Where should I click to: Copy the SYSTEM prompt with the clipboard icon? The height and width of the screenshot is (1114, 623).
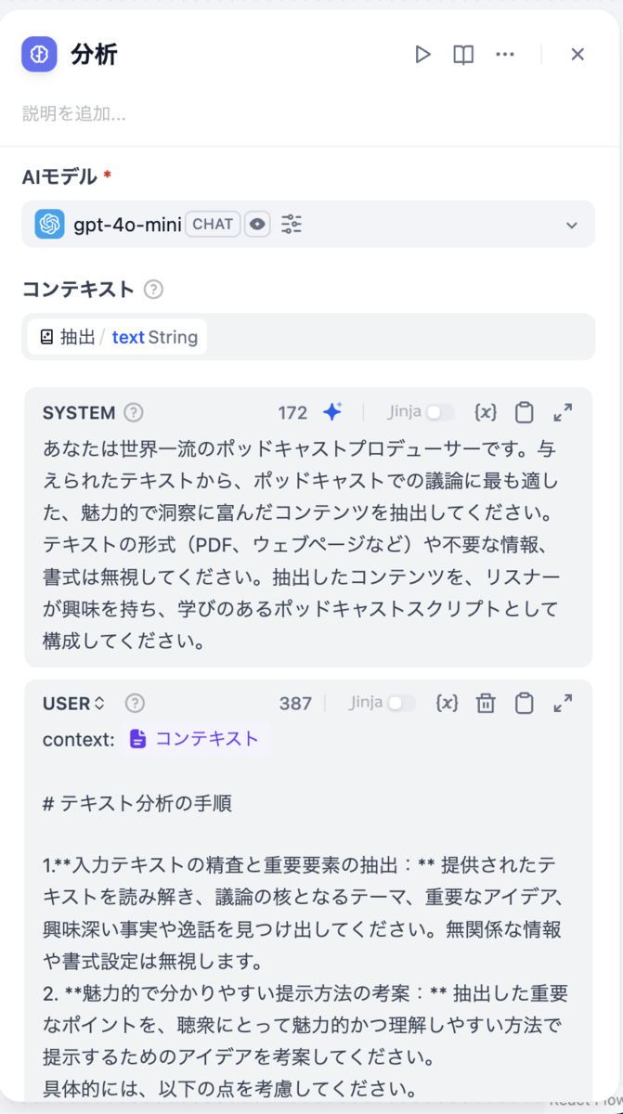click(524, 411)
